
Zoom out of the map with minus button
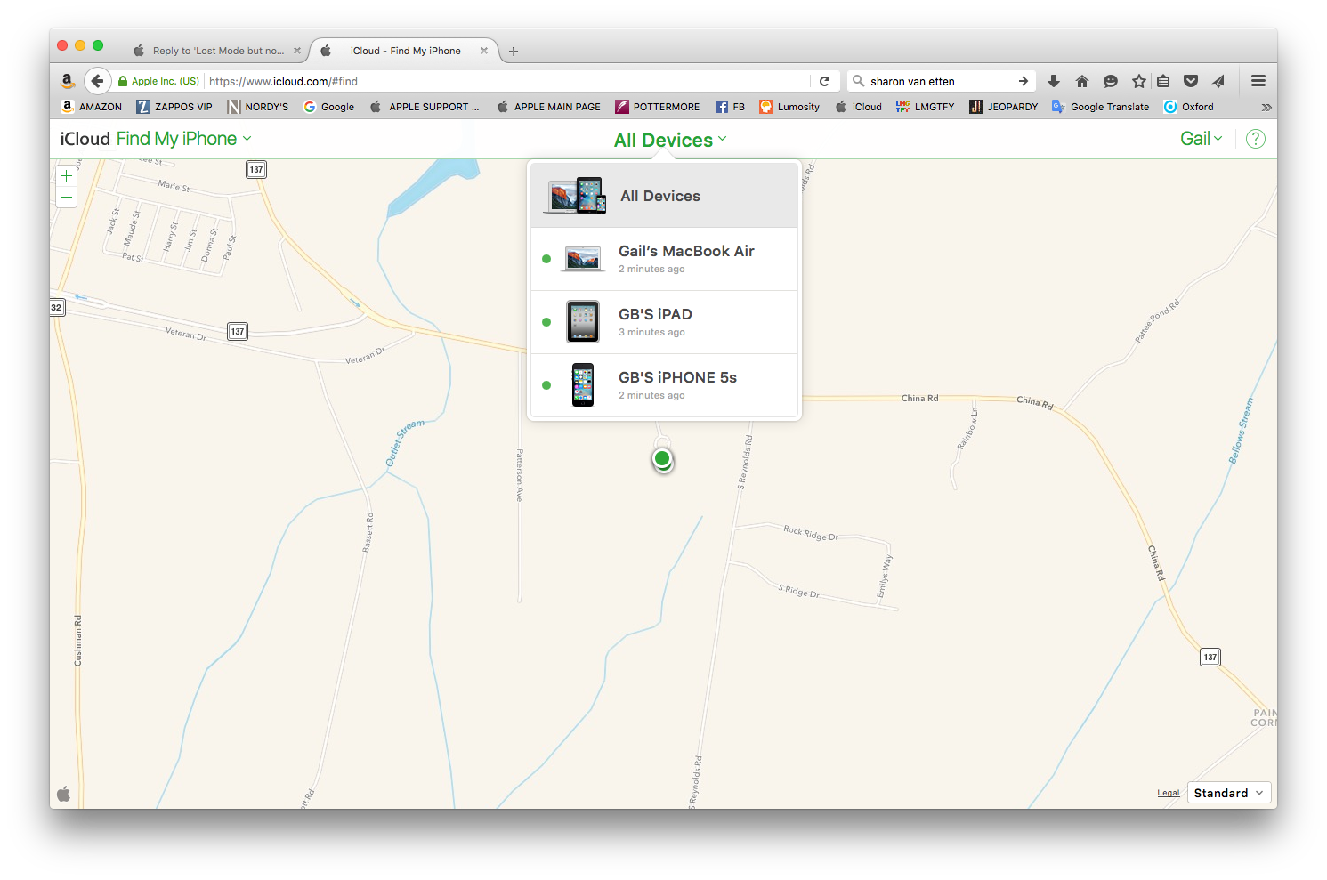[67, 197]
